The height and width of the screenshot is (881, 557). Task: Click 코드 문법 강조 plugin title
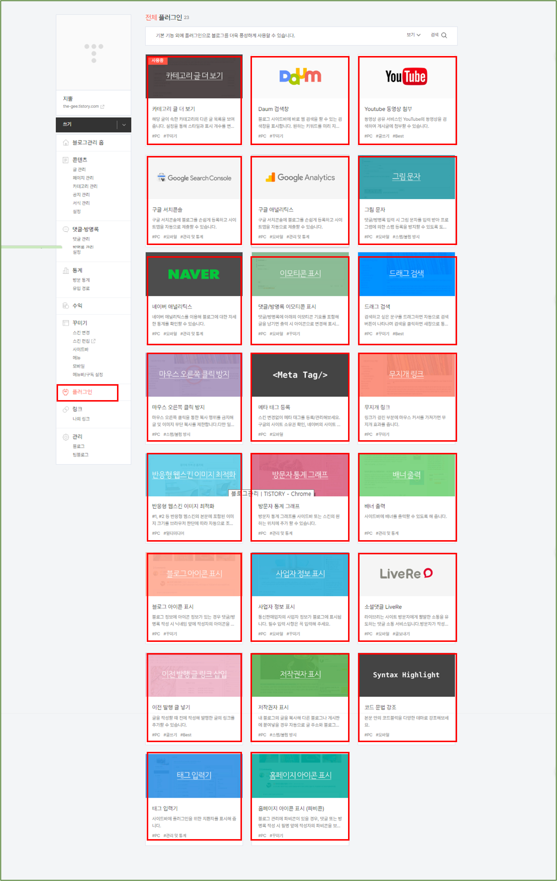(380, 707)
